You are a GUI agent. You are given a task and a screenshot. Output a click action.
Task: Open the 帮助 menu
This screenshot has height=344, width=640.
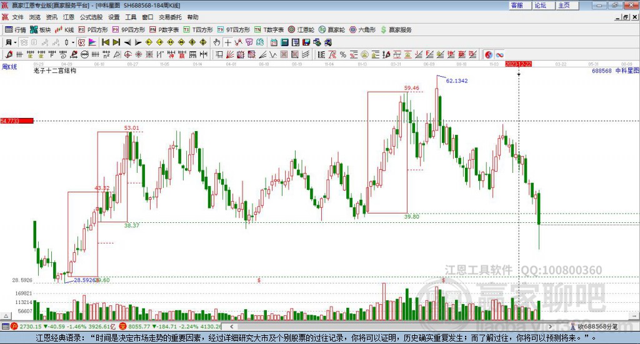point(192,17)
